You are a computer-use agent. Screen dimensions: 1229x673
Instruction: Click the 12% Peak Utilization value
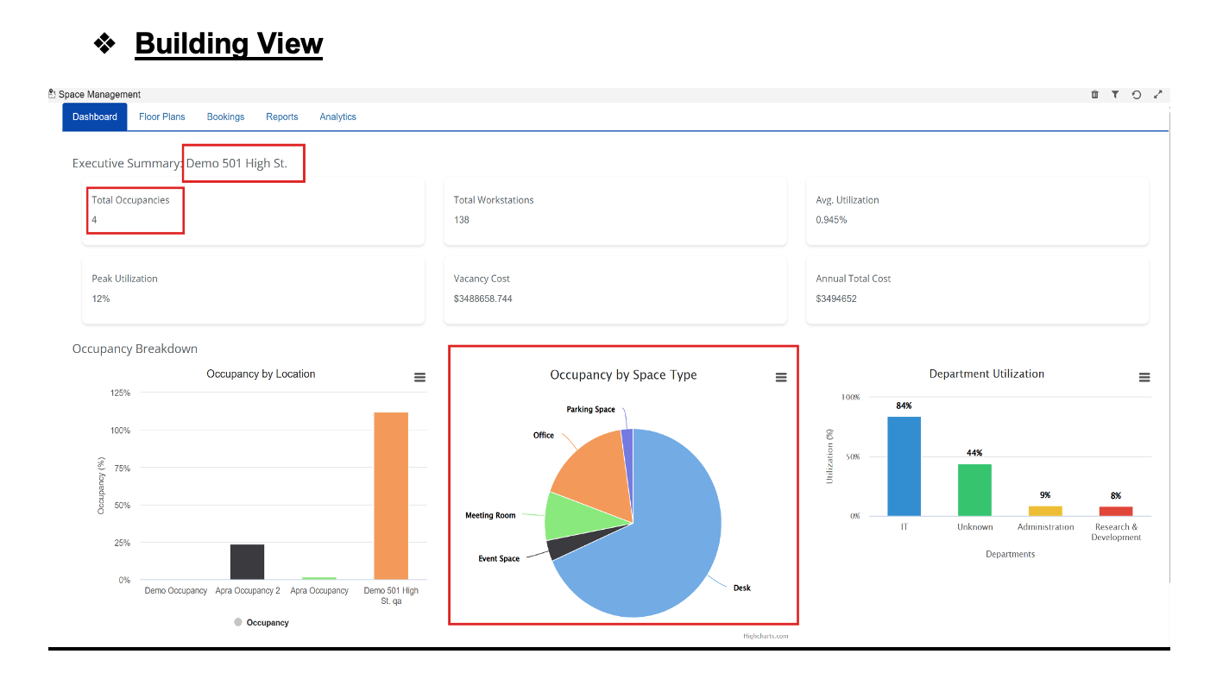tap(101, 299)
